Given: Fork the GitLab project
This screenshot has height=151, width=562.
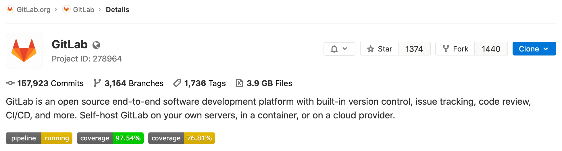Looking at the screenshot, I should (x=455, y=49).
